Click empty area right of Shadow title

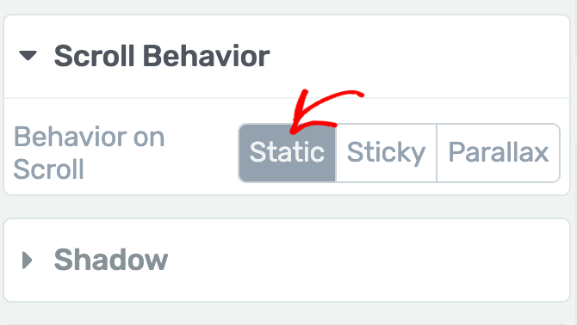click(x=368, y=260)
